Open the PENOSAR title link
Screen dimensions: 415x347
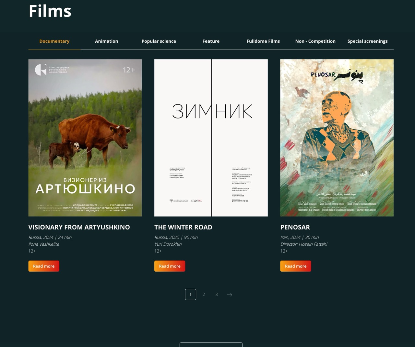coord(295,227)
